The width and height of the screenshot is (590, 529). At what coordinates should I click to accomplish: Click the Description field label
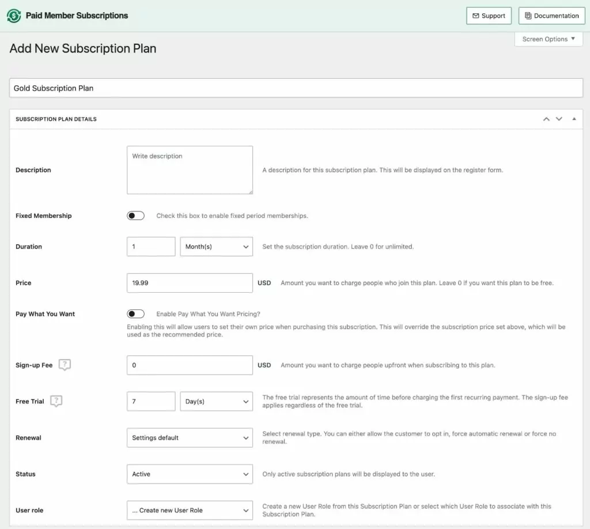click(x=33, y=170)
